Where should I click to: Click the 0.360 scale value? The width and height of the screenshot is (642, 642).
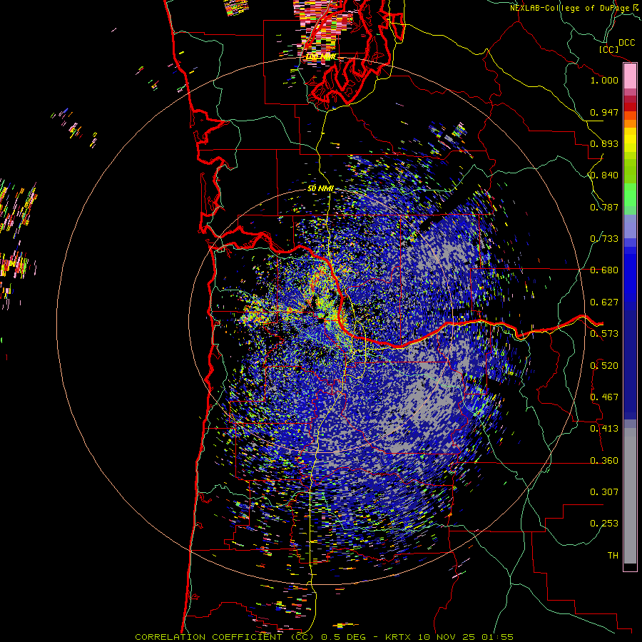point(604,461)
